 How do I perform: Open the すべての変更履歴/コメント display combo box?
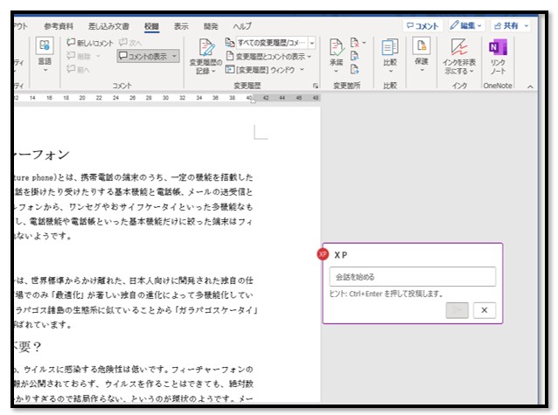[x=276, y=43]
